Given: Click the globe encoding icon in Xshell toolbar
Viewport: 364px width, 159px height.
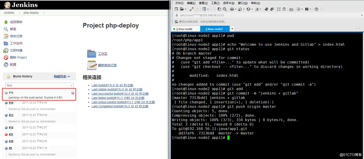Looking at the screenshot, I should [248, 9].
